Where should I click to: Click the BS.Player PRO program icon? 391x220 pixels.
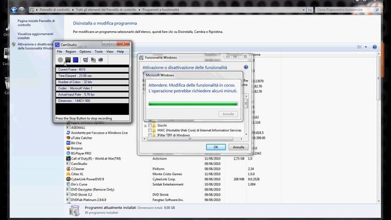(68, 153)
